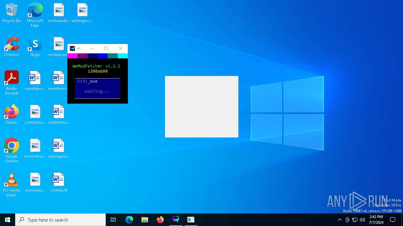Open Edge from the taskbar
The height and width of the screenshot is (226, 403).
(x=129, y=220)
